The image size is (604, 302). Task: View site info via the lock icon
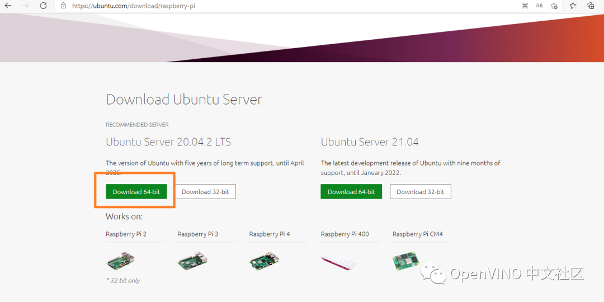[x=64, y=6]
